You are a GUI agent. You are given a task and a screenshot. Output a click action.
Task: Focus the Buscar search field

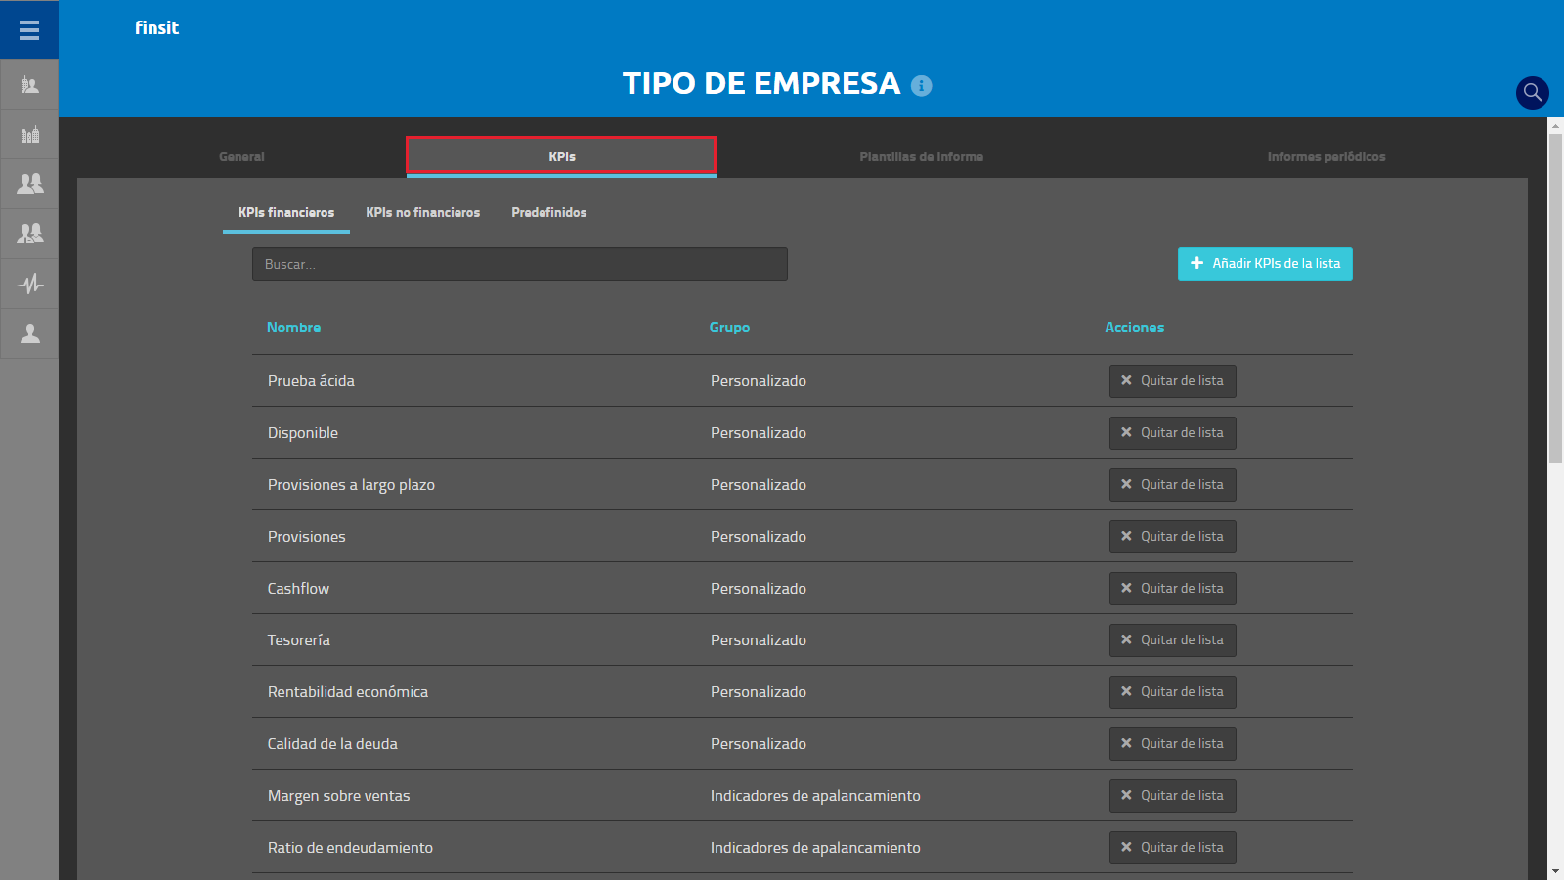(520, 264)
